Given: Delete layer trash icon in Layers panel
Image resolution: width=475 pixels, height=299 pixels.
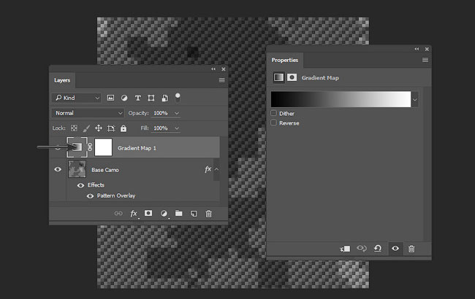Looking at the screenshot, I should pyautogui.click(x=208, y=214).
